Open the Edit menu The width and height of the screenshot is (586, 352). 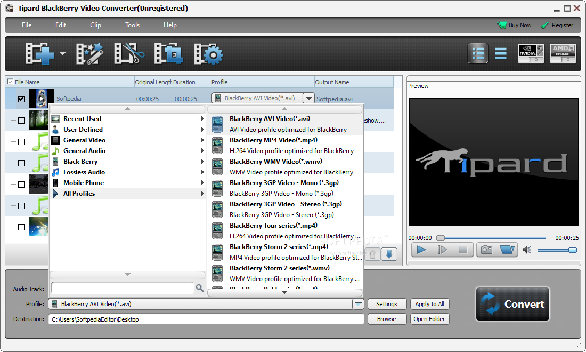coord(61,25)
